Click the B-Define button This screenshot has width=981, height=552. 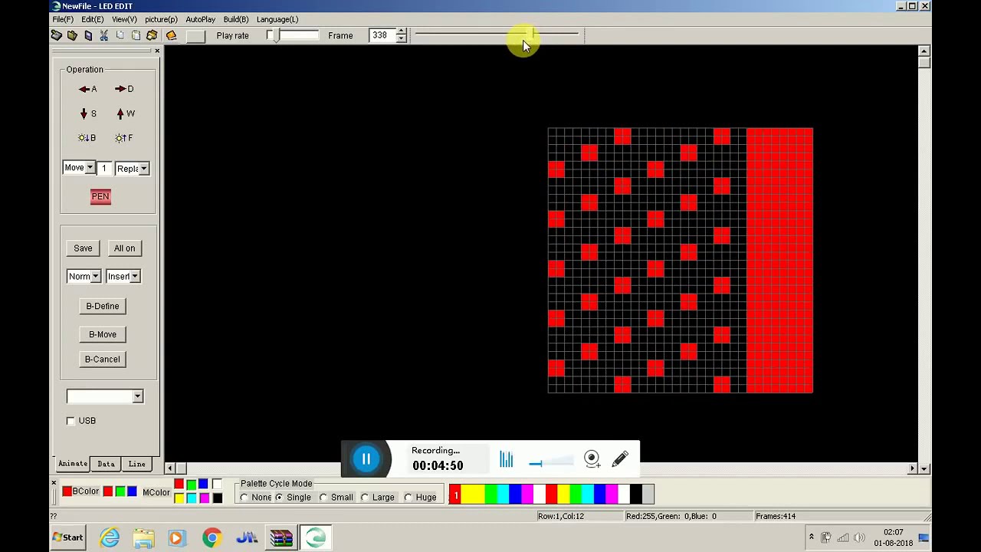click(103, 307)
